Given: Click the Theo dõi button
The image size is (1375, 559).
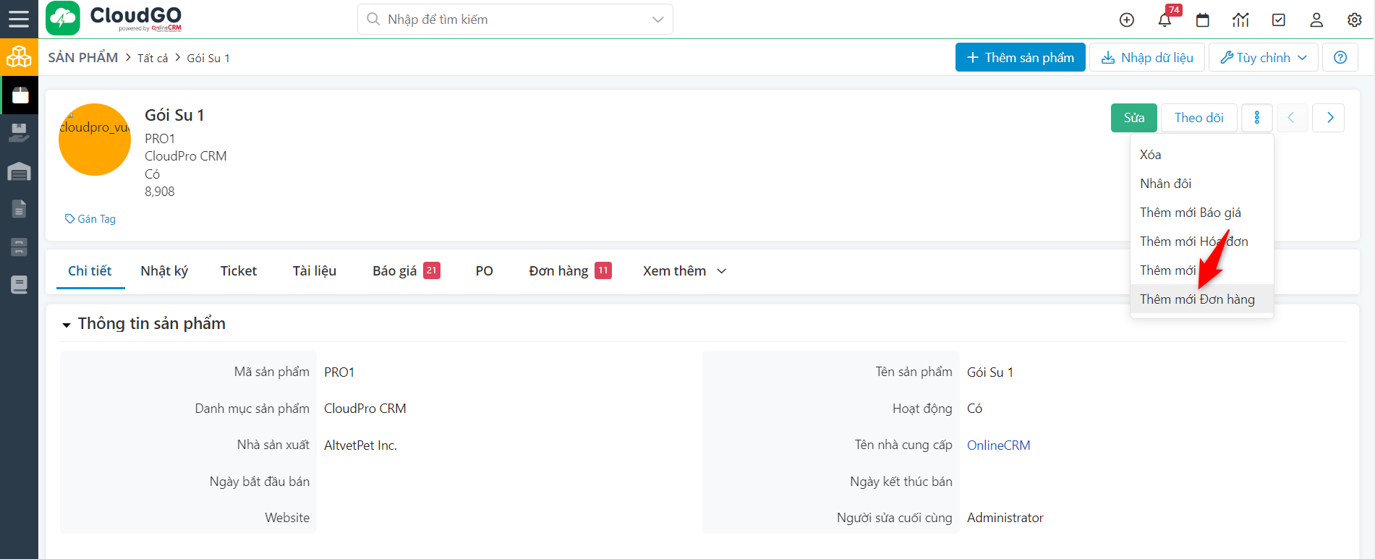Looking at the screenshot, I should tap(1199, 118).
